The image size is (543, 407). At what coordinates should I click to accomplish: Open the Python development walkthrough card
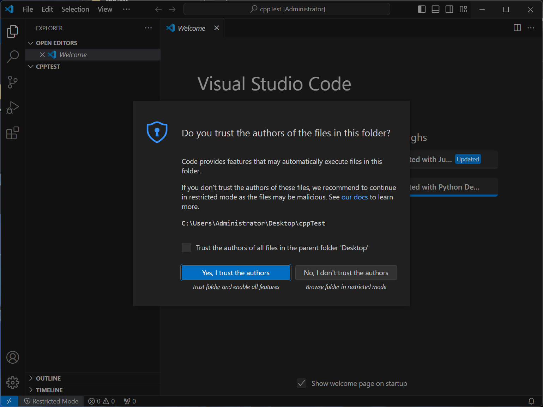tap(454, 187)
